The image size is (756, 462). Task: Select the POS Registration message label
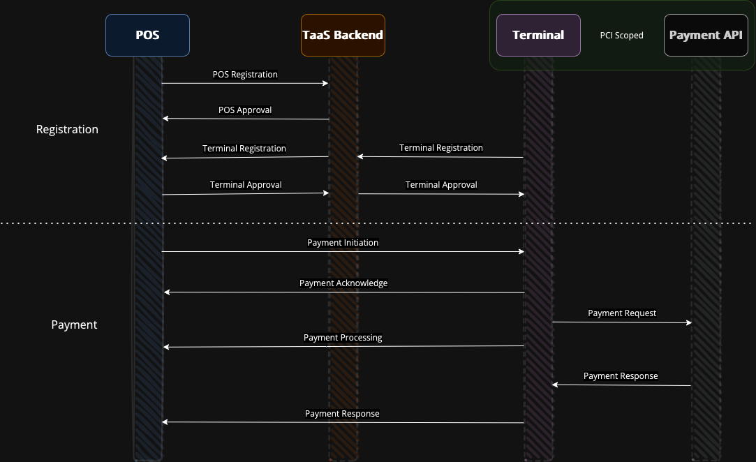[245, 75]
